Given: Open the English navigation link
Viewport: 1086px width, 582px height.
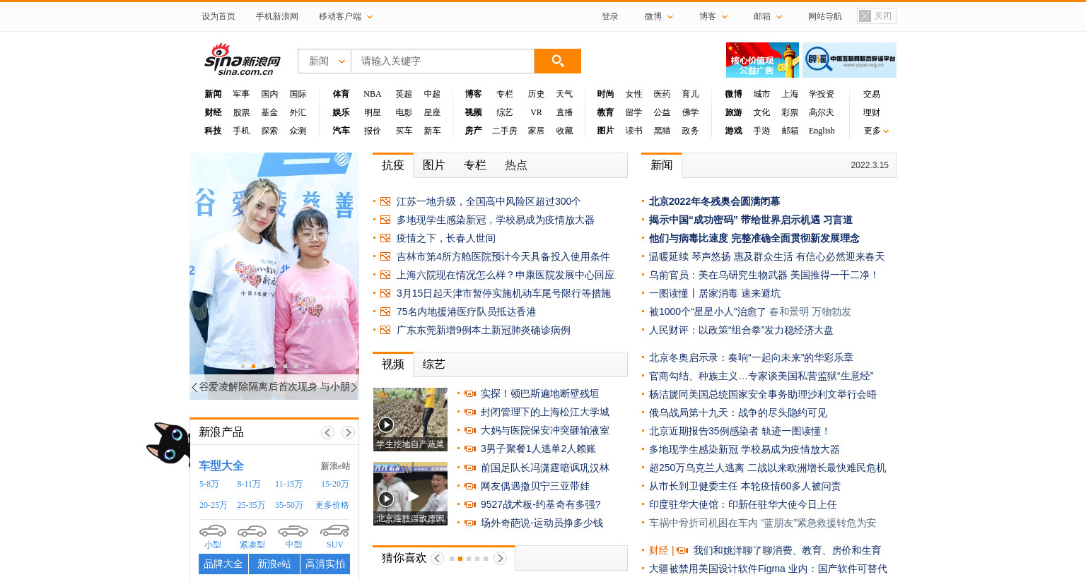Looking at the screenshot, I should point(822,131).
